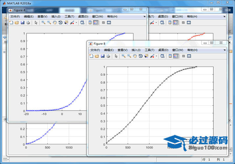Click Hide Plot Tools icon in Figure 4

tap(103, 23)
